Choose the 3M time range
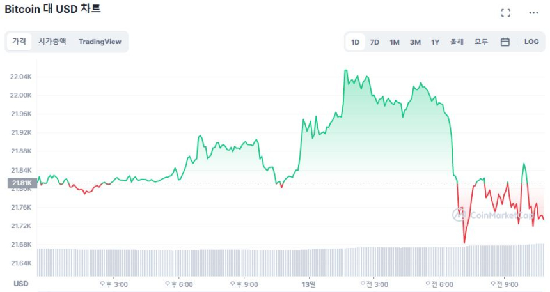The height and width of the screenshot is (292, 550). (x=415, y=42)
